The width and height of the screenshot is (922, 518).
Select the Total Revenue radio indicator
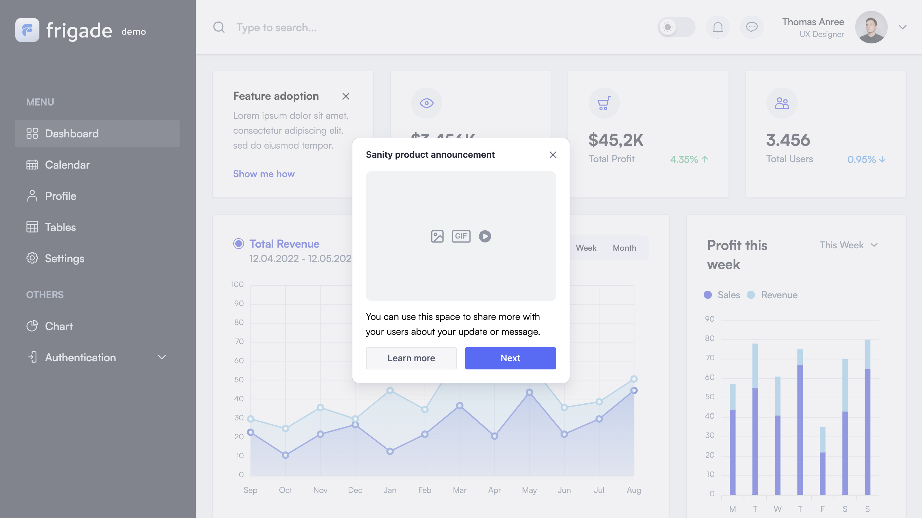point(238,244)
